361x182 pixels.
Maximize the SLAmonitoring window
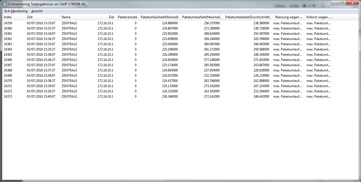tap(342, 3)
